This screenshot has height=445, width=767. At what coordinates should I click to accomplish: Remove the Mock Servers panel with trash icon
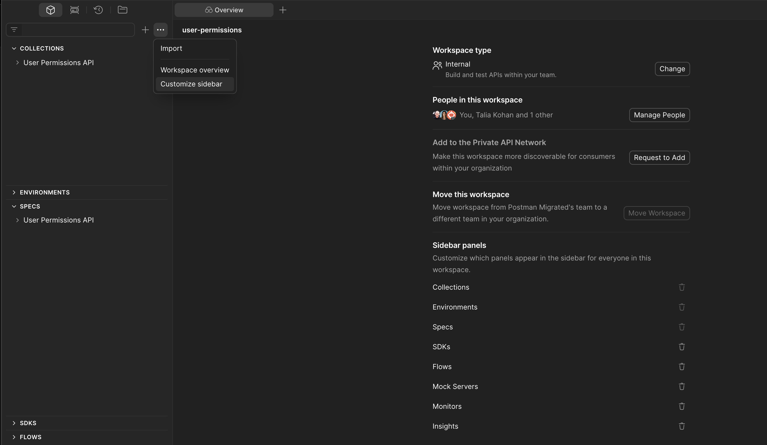point(682,386)
